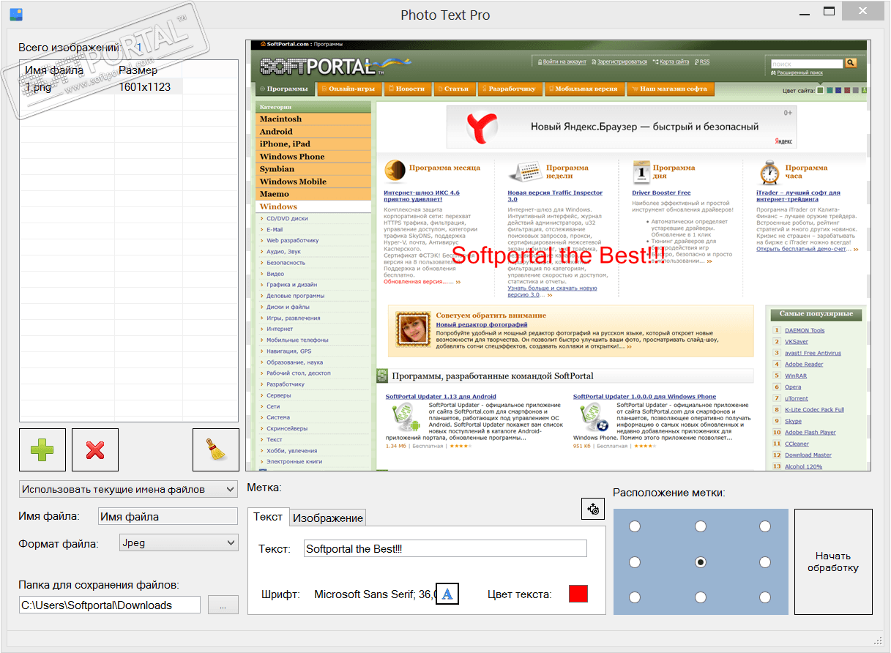This screenshot has height=653, width=891.
Task: Select bottom-center mark position
Action: (701, 597)
